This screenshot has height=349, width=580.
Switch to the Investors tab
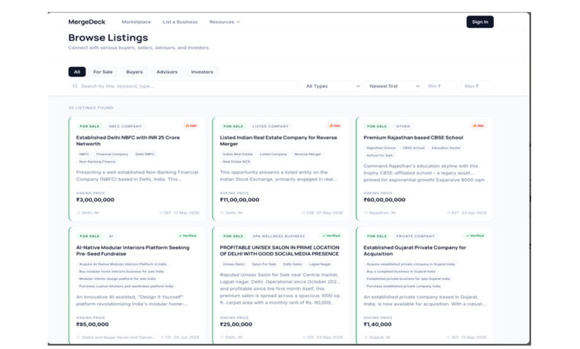(202, 71)
